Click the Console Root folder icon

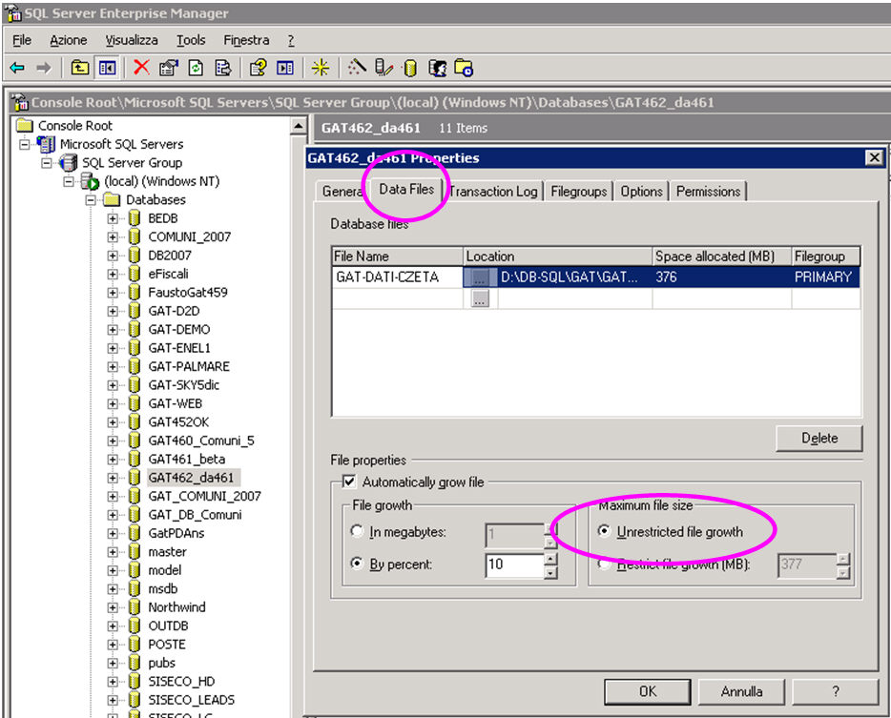point(25,125)
